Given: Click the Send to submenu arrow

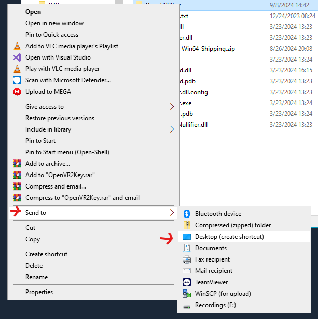Looking at the screenshot, I should 172,213.
